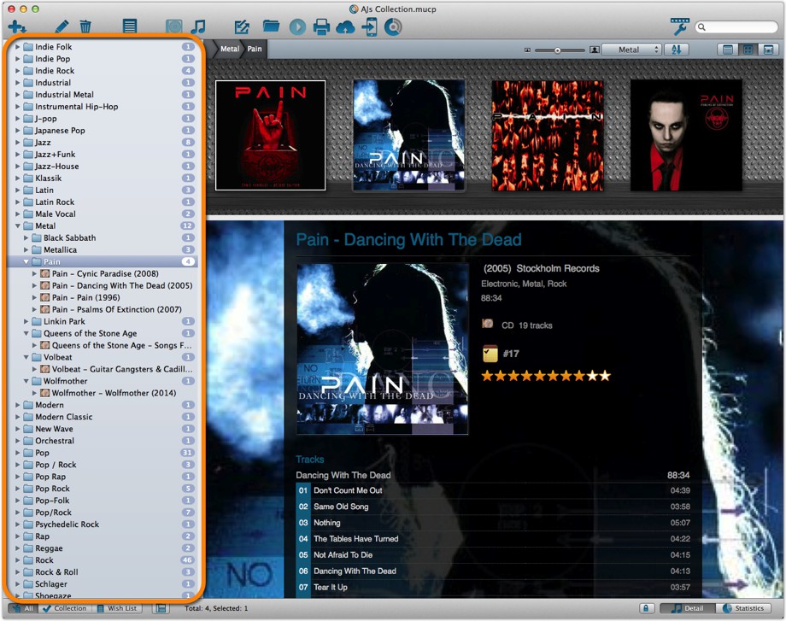Click the cloud upload icon
Image resolution: width=786 pixels, height=621 pixels.
[345, 27]
